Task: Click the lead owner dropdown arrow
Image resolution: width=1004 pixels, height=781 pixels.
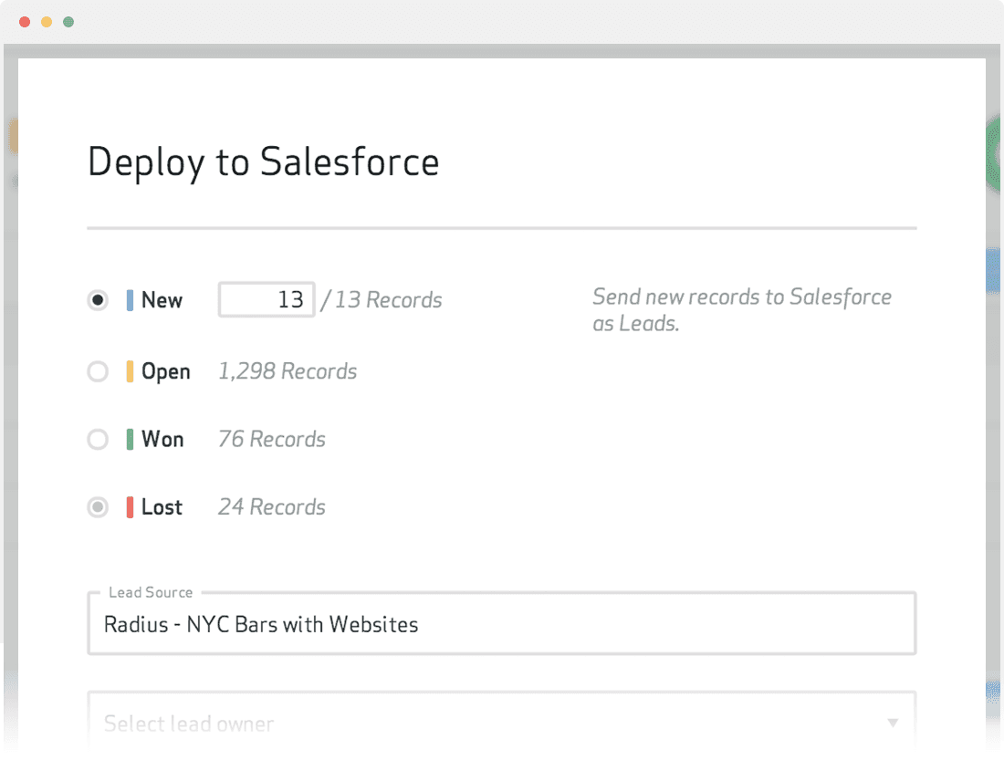Action: [893, 724]
